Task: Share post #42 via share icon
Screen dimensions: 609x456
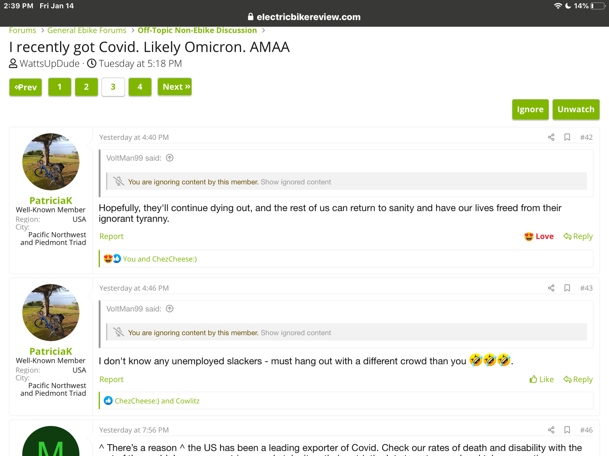Action: (551, 137)
